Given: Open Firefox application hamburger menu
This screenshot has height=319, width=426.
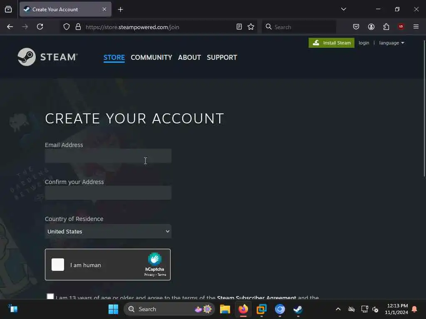Looking at the screenshot, I should click(x=416, y=27).
